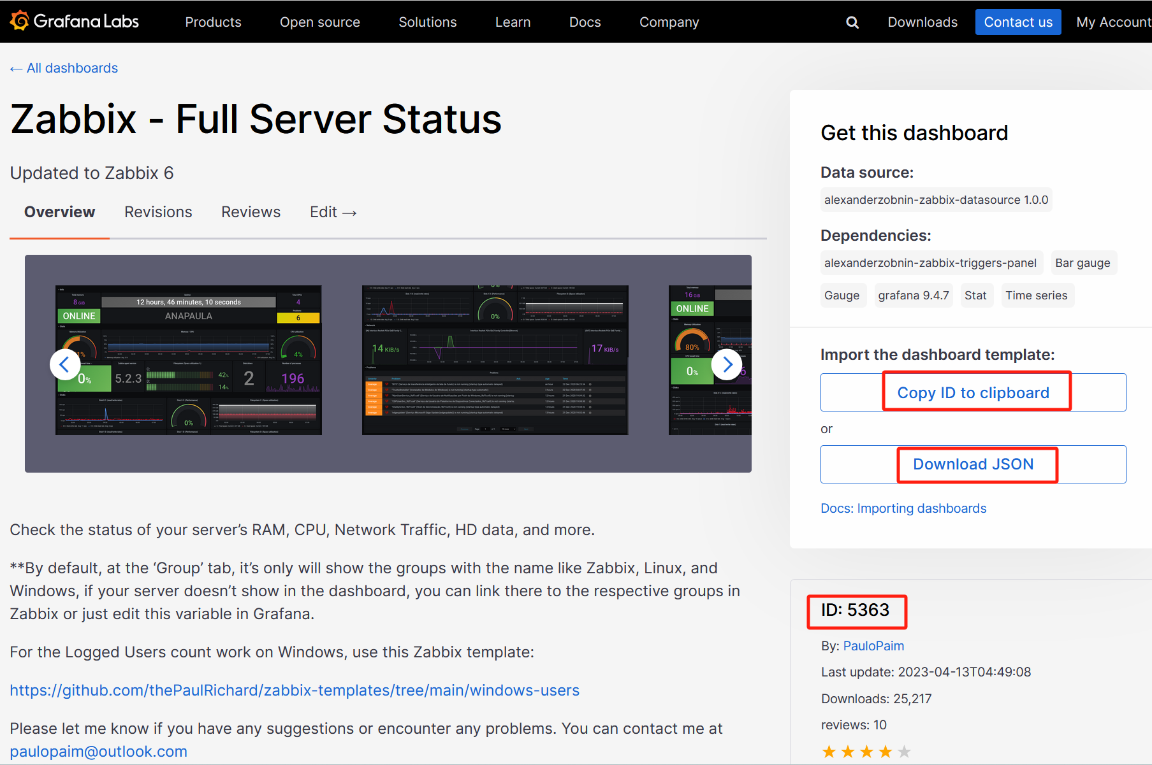The height and width of the screenshot is (765, 1152).
Task: Click alexanderzobnin-zabbix-datasource 1.0.0 tag
Action: point(936,200)
